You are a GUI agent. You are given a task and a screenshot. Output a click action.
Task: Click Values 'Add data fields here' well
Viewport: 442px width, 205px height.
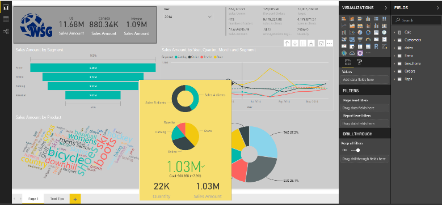(x=364, y=80)
